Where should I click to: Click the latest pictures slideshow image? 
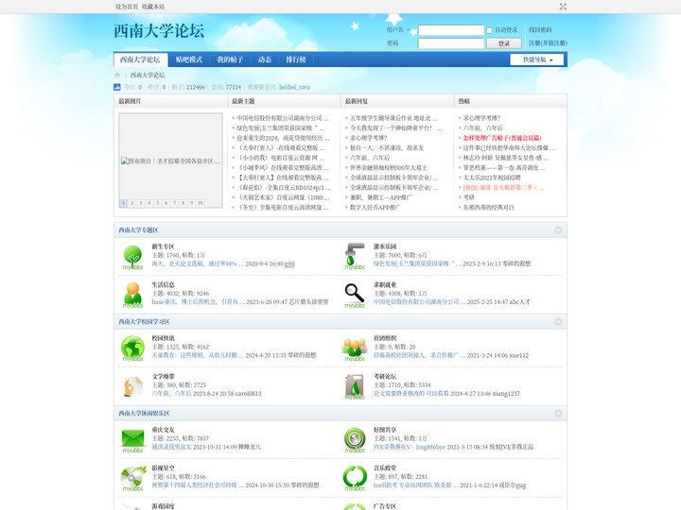(x=170, y=161)
